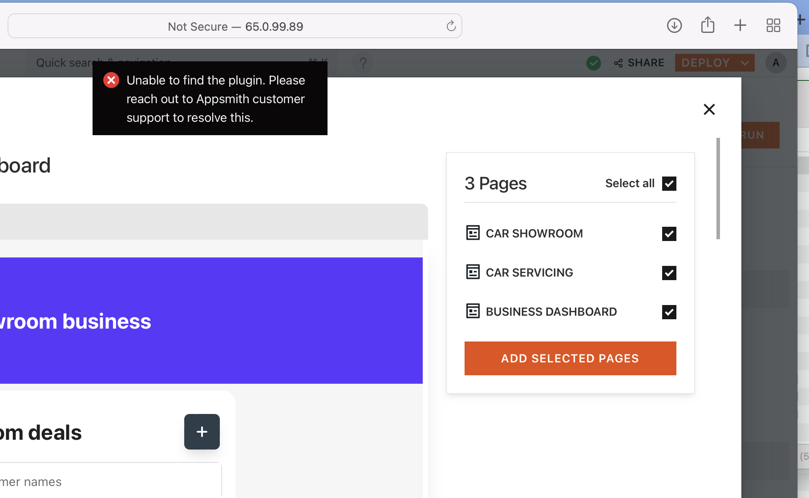Click the SHARE button
The width and height of the screenshot is (809, 498).
point(639,63)
